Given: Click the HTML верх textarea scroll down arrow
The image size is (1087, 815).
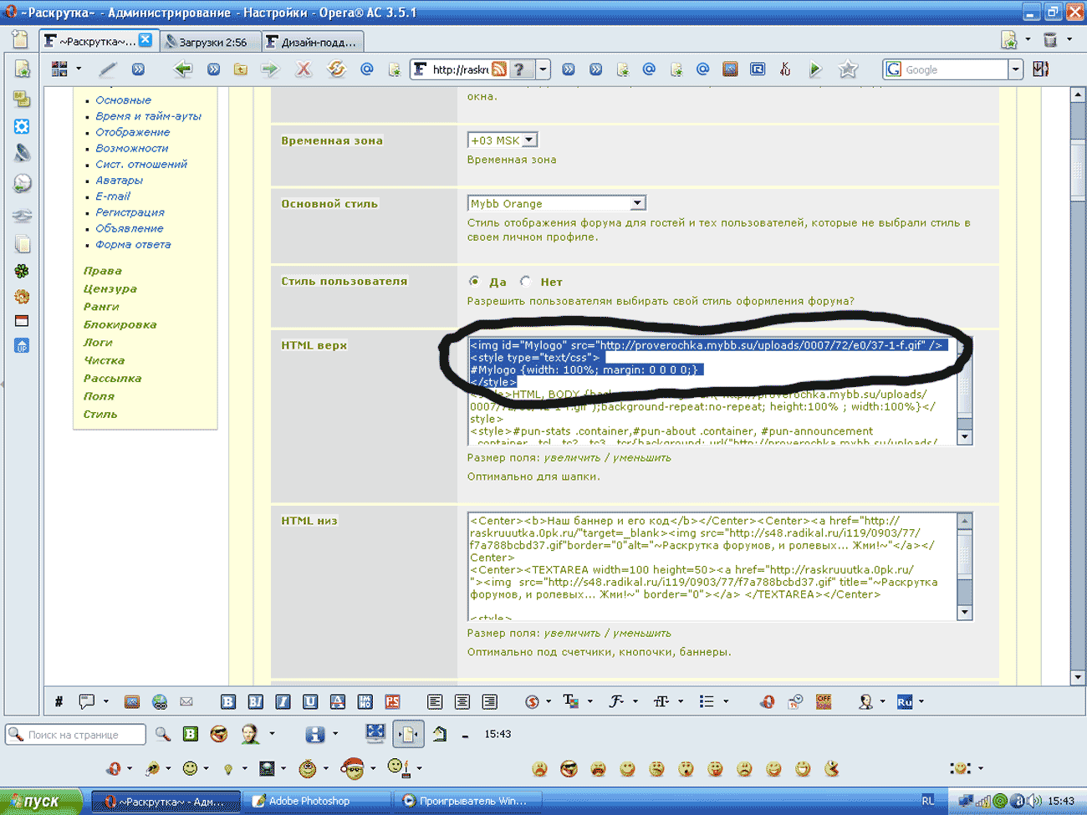Looking at the screenshot, I should (964, 437).
